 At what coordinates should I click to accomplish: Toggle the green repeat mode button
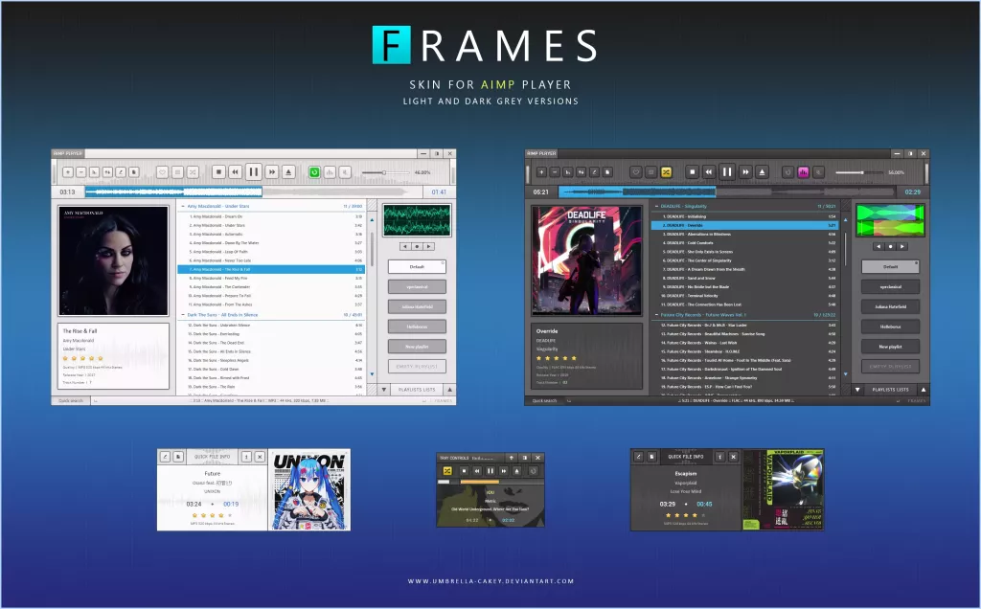pyautogui.click(x=314, y=172)
